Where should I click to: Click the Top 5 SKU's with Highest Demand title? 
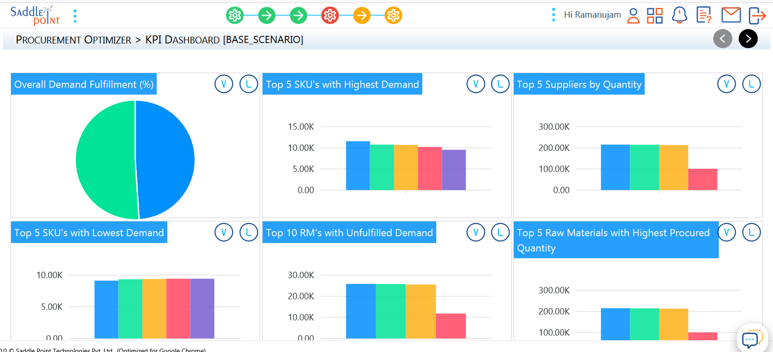[x=342, y=84]
